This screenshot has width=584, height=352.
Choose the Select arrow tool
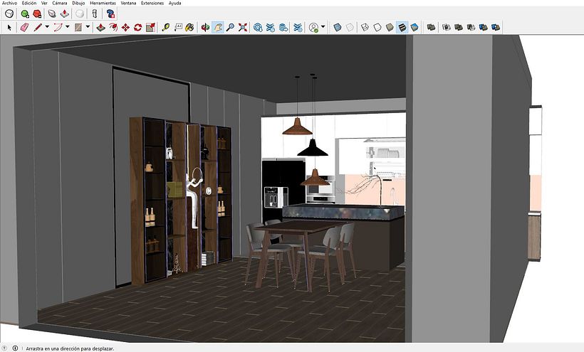tap(10, 27)
